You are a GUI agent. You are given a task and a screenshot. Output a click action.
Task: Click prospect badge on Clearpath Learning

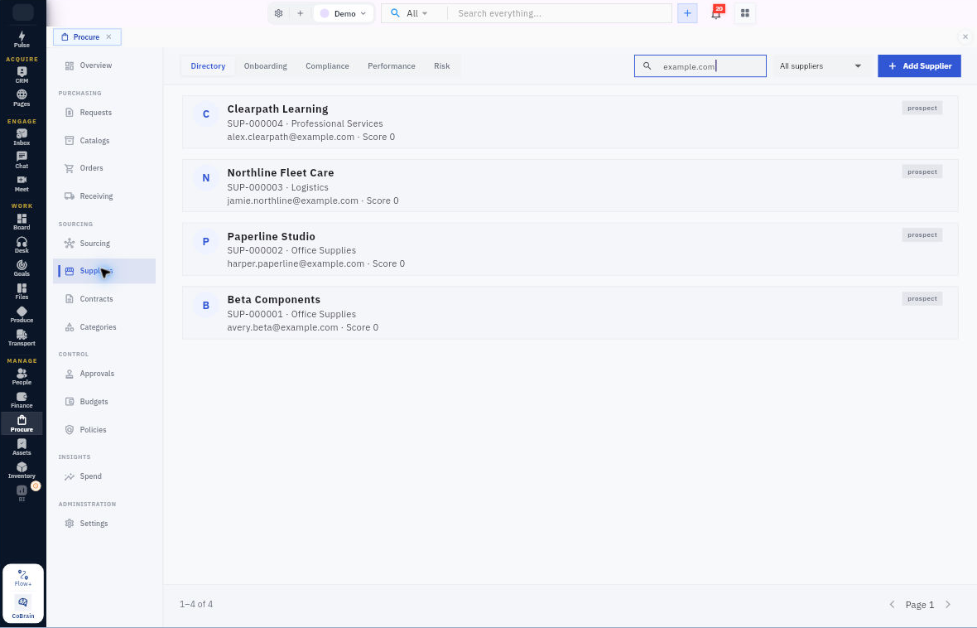coord(922,108)
